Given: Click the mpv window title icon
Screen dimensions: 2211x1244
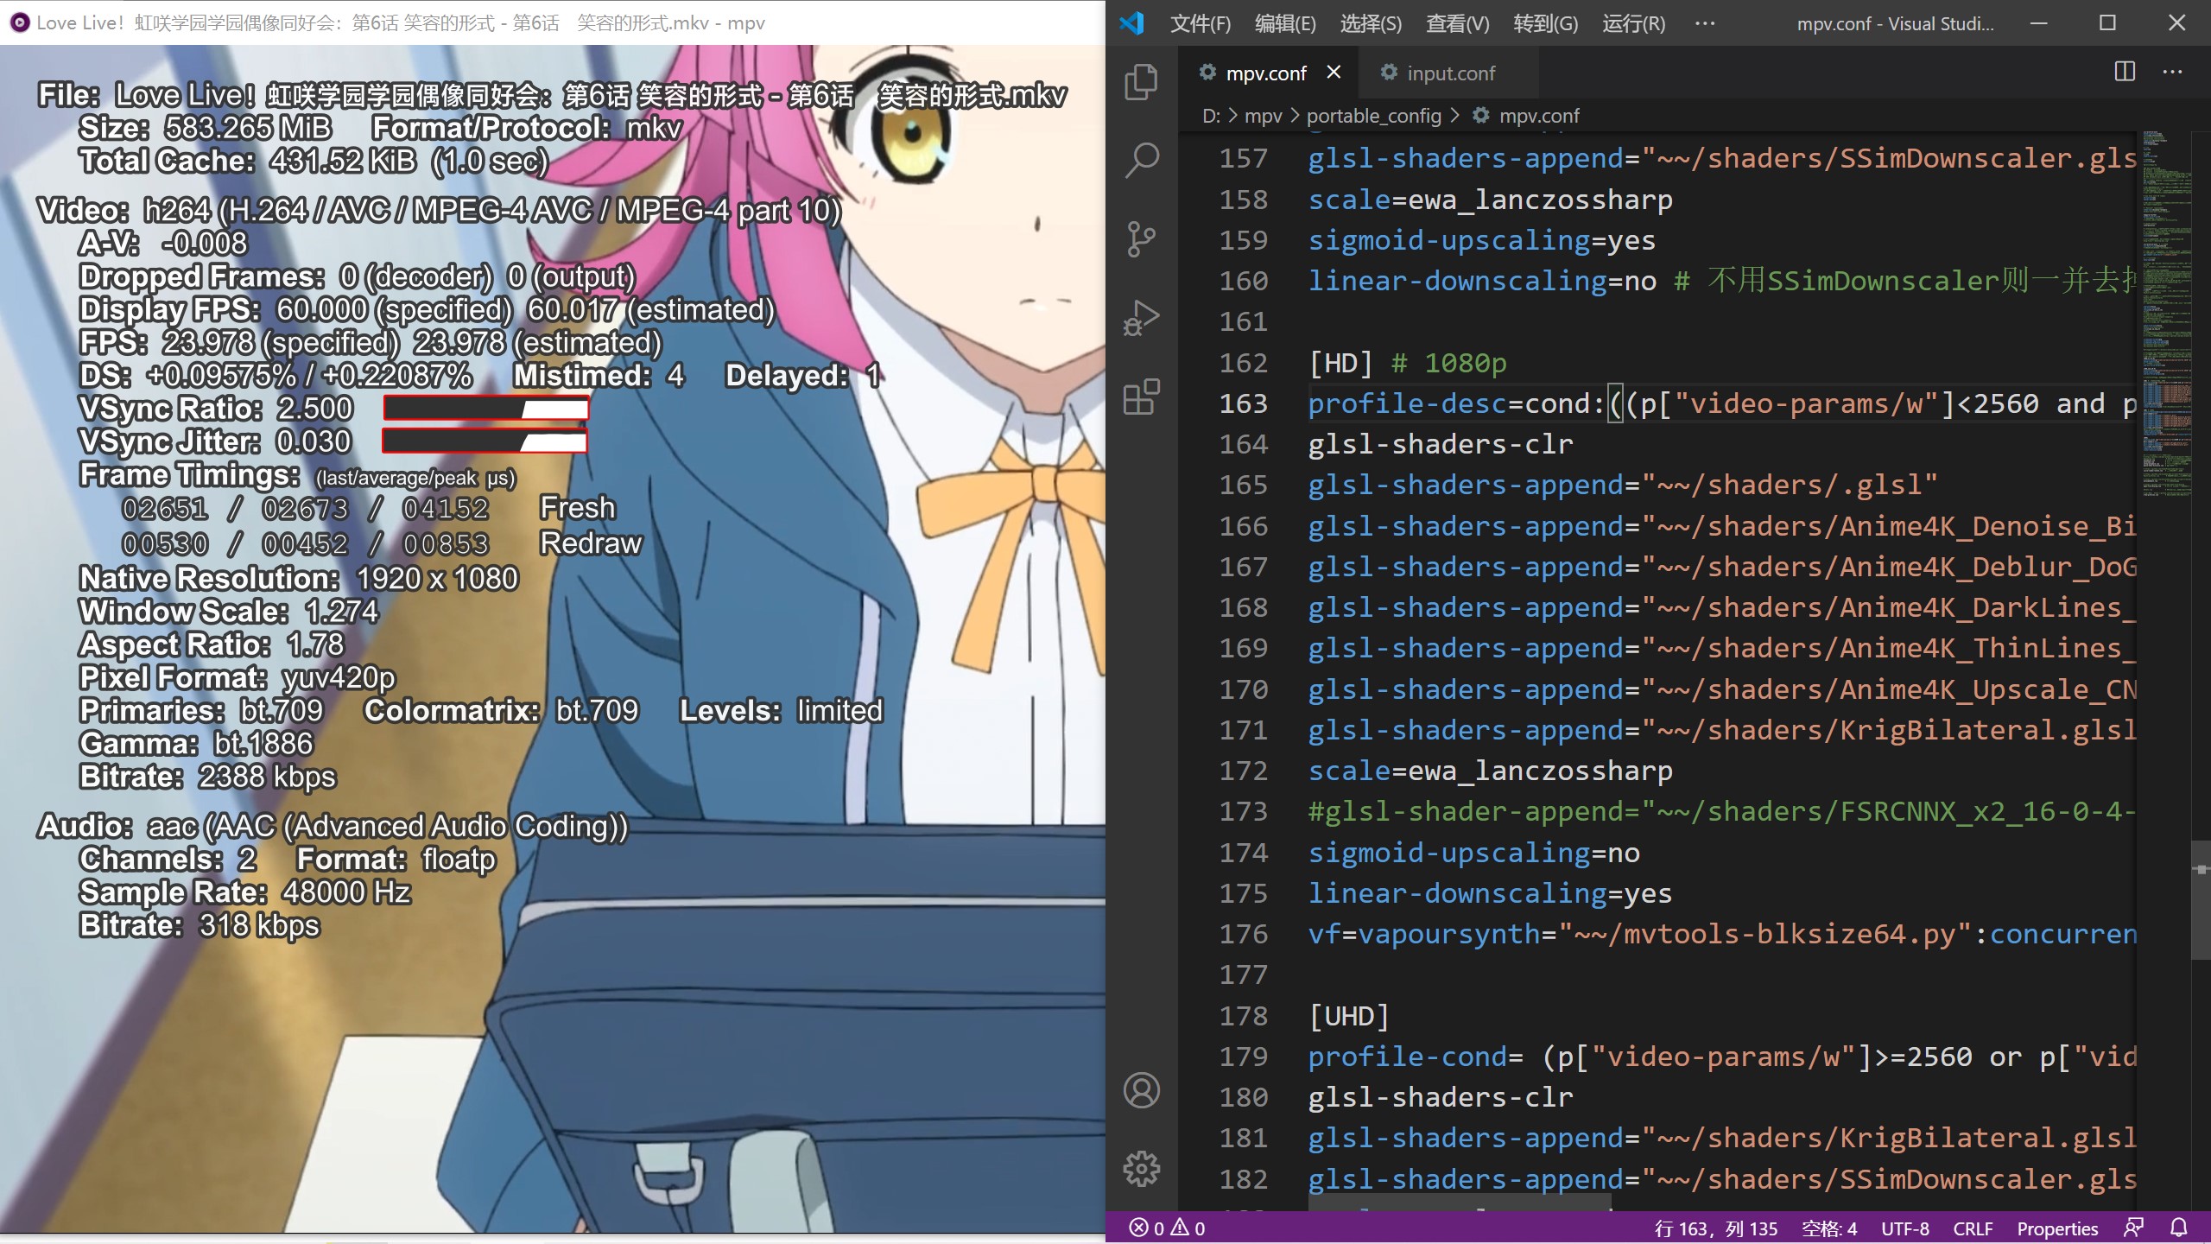Looking at the screenshot, I should [19, 22].
